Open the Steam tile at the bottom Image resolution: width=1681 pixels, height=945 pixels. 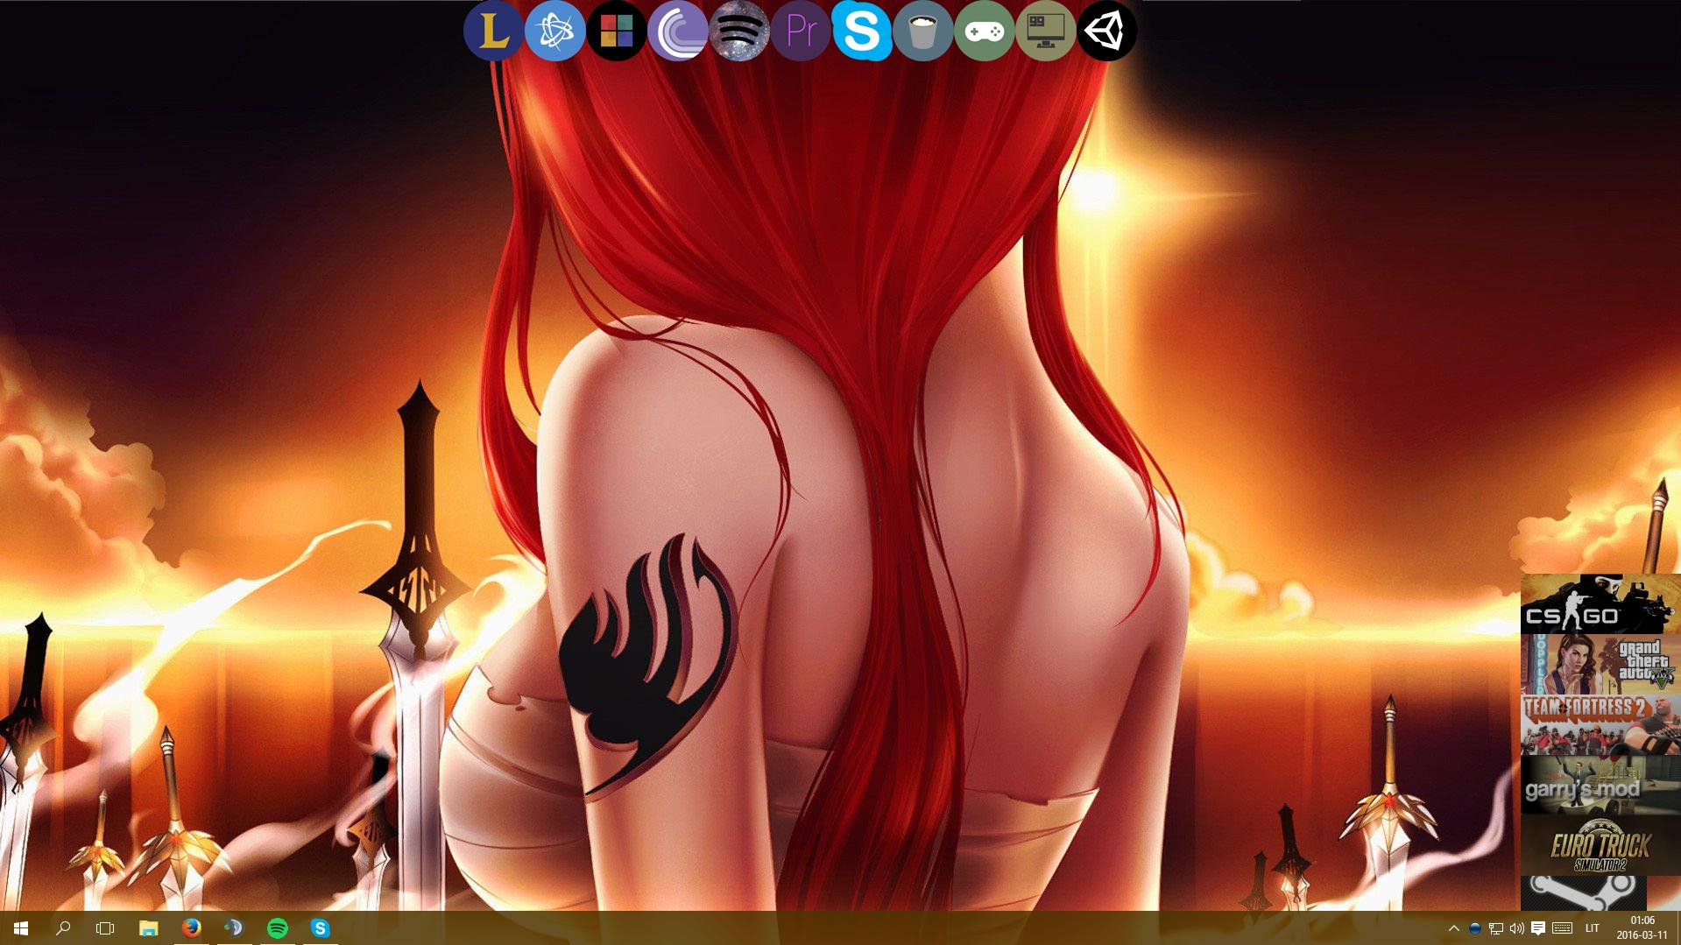pos(1583,893)
